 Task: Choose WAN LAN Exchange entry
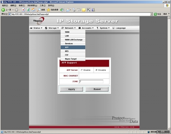pyautogui.click(x=73, y=40)
